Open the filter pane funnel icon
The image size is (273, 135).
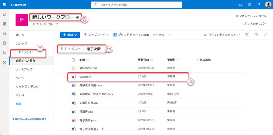point(247,35)
